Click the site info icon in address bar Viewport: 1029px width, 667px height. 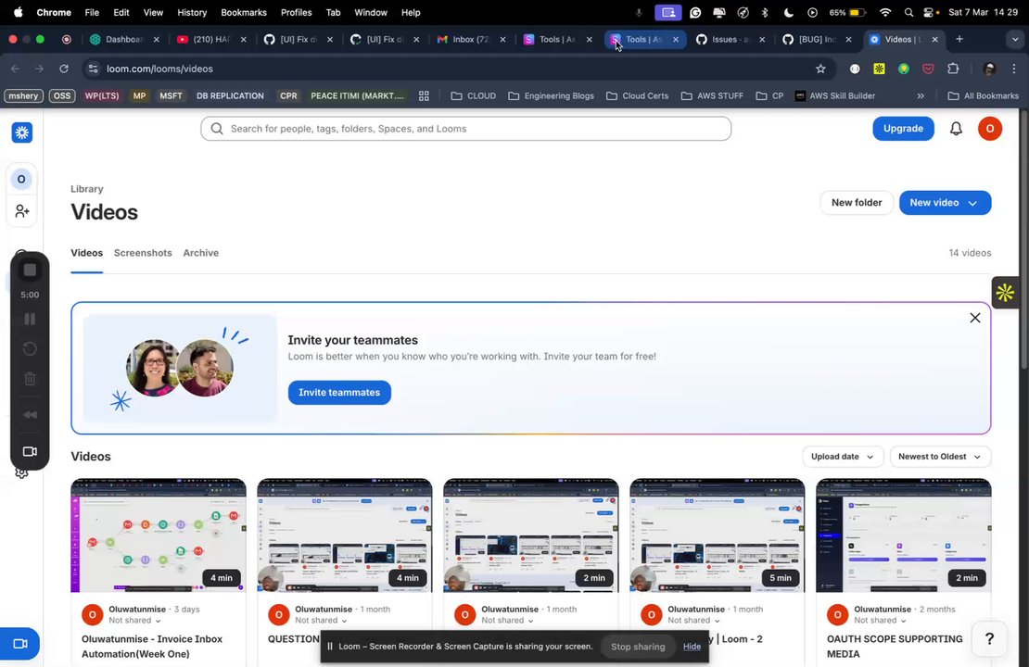pos(94,69)
